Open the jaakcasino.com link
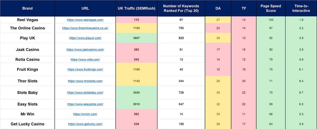The width and height of the screenshot is (317, 129). (85, 50)
